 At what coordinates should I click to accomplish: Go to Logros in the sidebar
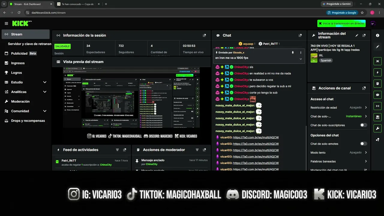coord(25,73)
